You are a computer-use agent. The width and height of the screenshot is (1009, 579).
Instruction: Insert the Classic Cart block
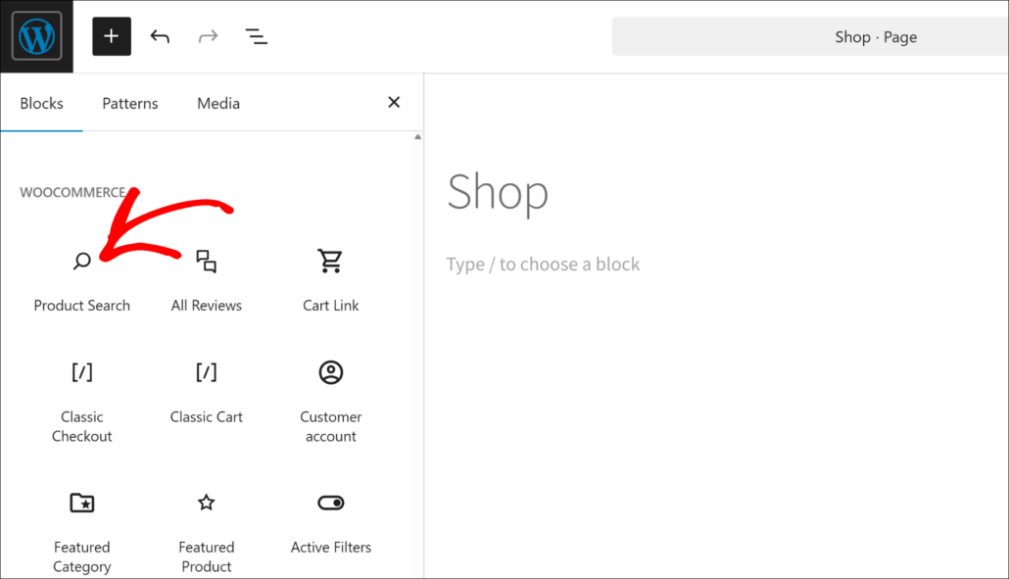click(206, 392)
